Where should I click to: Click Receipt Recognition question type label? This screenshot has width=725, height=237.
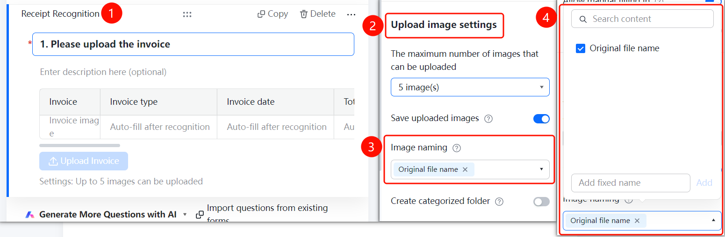tap(60, 14)
